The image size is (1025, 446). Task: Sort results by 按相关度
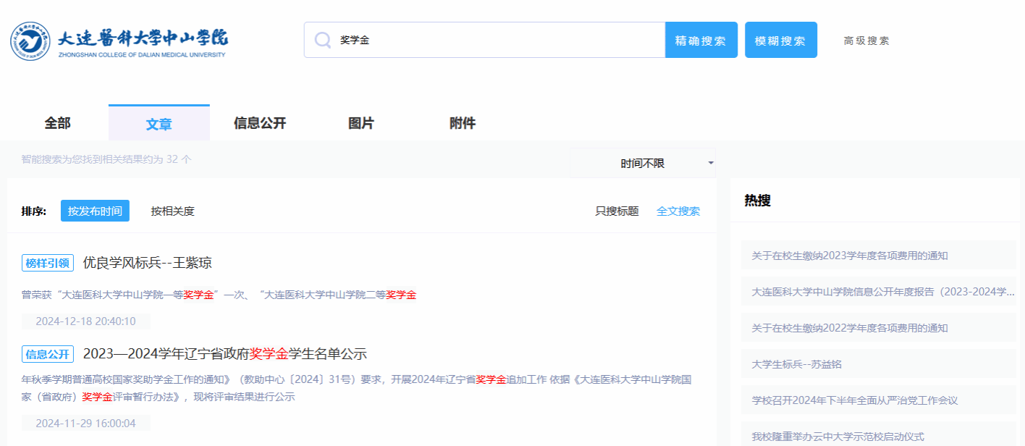click(x=172, y=211)
